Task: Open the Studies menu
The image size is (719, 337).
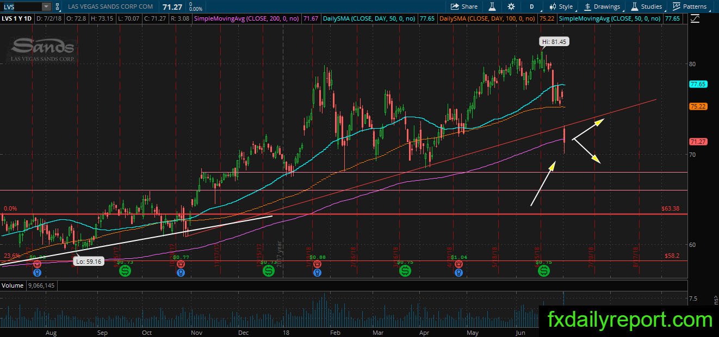Action: click(647, 7)
